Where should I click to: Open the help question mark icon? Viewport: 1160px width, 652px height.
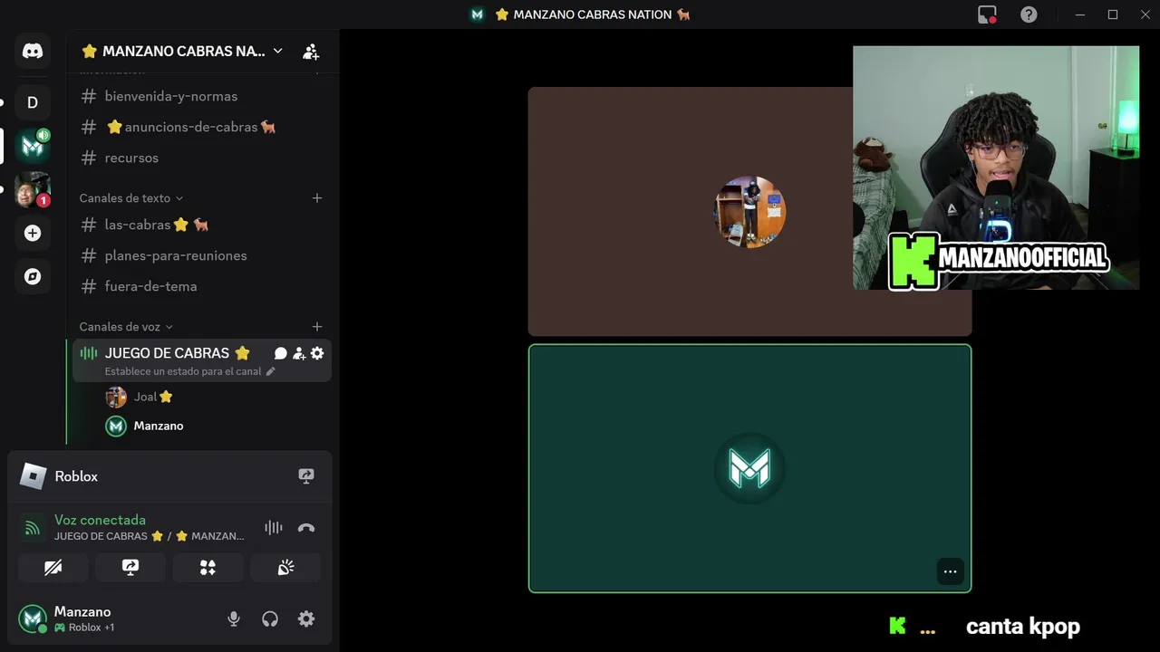click(1029, 14)
